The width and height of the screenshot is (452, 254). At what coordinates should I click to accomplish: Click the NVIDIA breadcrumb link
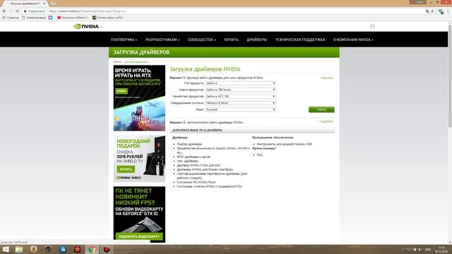(x=117, y=62)
